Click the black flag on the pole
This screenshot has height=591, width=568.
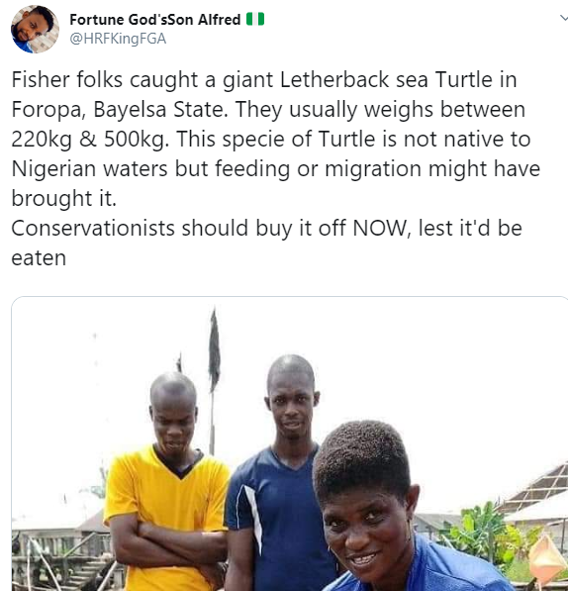(x=215, y=350)
